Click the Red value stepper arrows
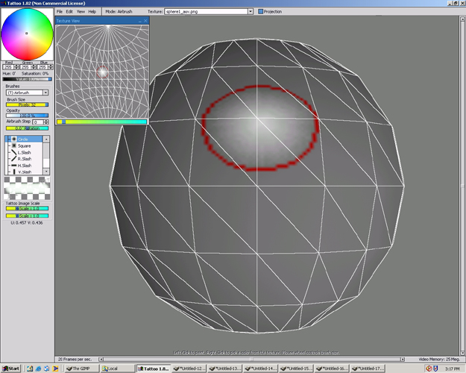This screenshot has height=373, width=466. [16, 67]
